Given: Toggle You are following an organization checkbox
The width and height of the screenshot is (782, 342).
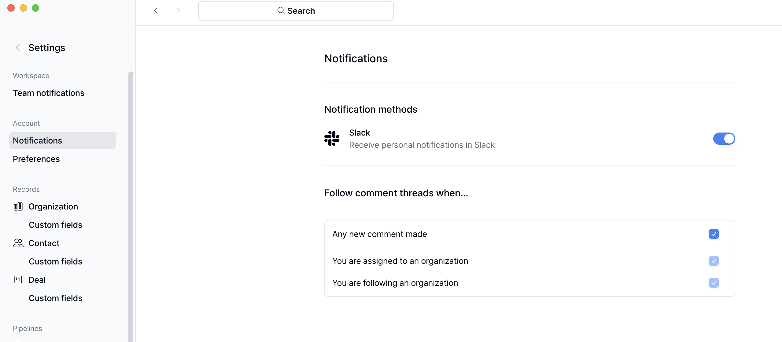Looking at the screenshot, I should point(714,283).
